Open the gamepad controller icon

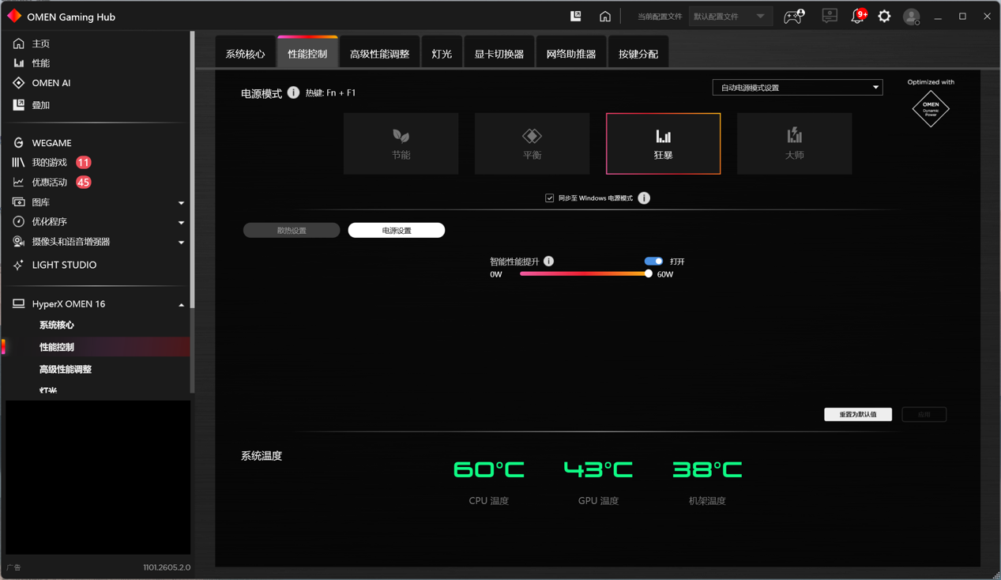click(793, 16)
